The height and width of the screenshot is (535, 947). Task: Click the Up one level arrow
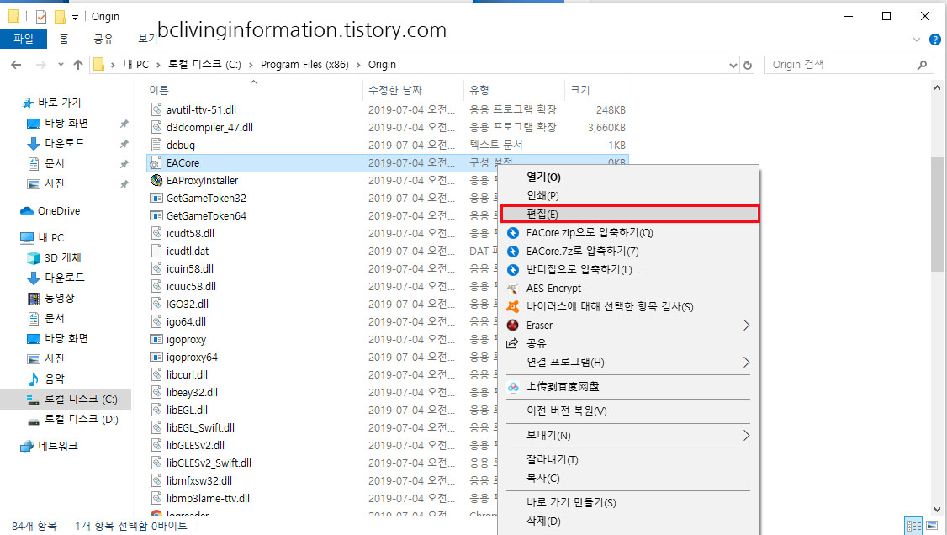[x=78, y=65]
